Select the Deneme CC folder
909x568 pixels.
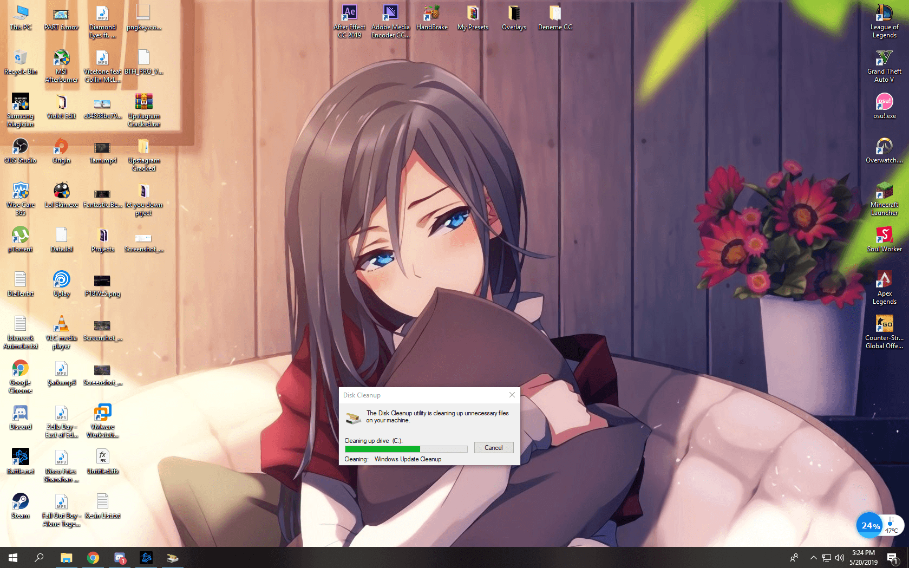555,18
